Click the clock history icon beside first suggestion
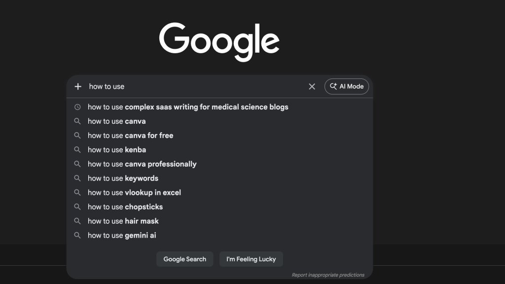Viewport: 505px width, 284px height. tap(77, 106)
